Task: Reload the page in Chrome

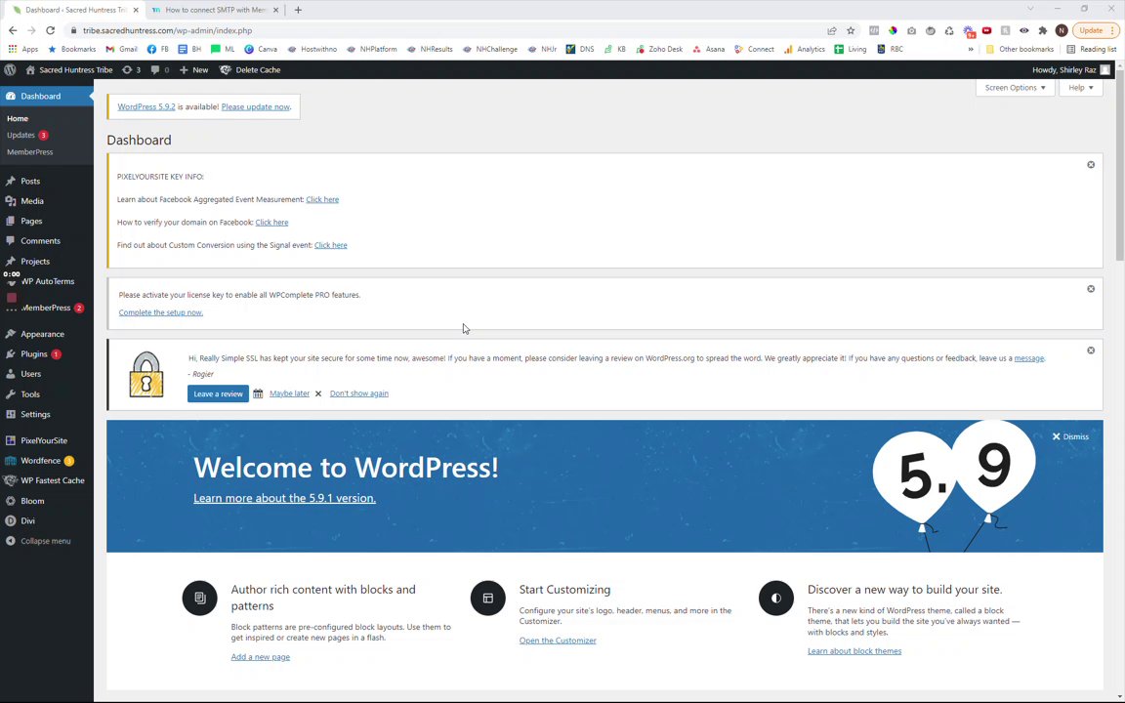Action: [50, 31]
